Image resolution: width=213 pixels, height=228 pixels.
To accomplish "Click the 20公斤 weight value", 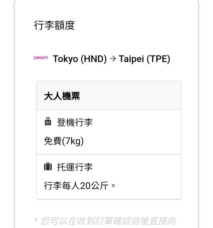I will click(94, 186).
